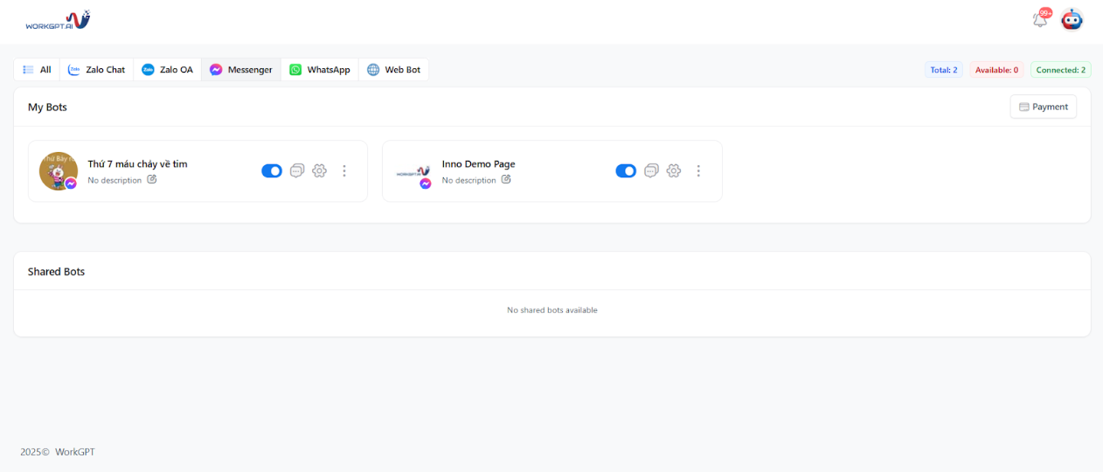Click the robot user avatar icon

(1072, 19)
